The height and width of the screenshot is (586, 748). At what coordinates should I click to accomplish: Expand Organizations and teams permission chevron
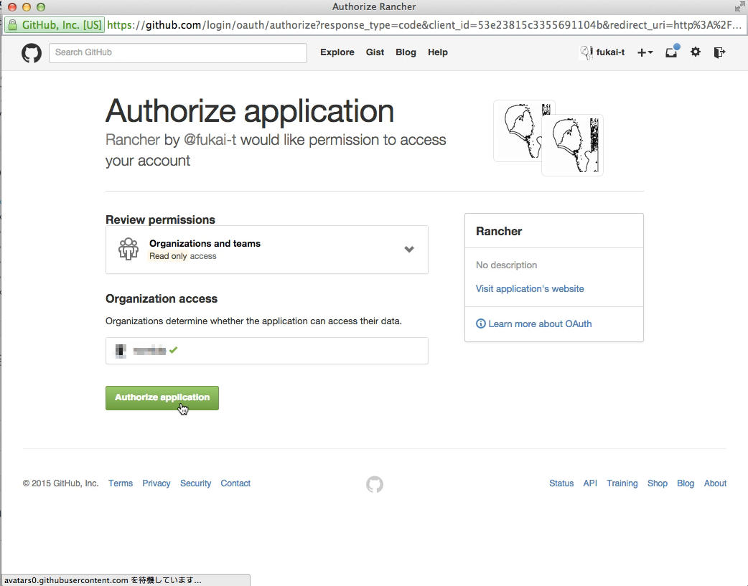click(409, 250)
